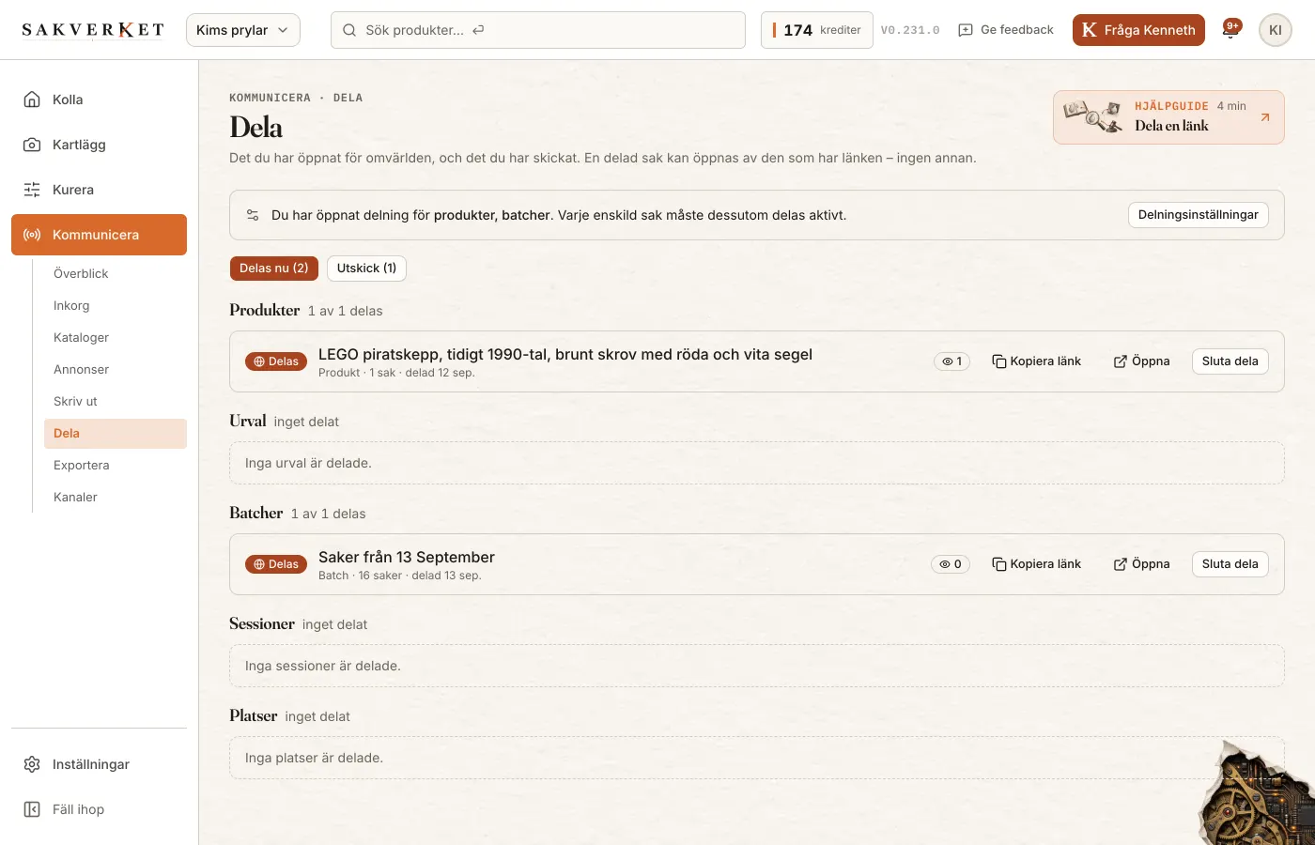Switch to the Utskick (1) tab
This screenshot has height=845, width=1315.
366,269
